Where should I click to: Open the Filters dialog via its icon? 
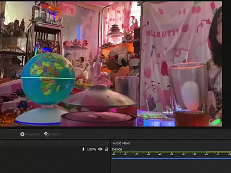click(46, 134)
